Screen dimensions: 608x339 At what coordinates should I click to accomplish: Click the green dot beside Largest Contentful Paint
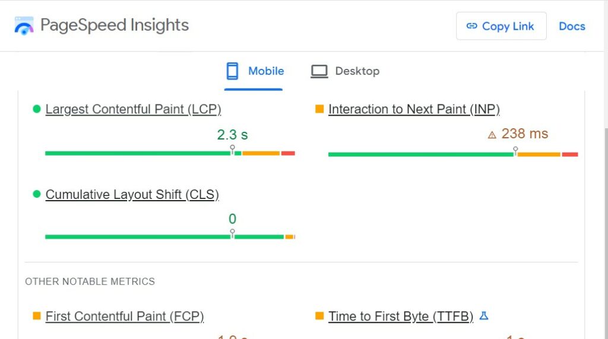36,109
